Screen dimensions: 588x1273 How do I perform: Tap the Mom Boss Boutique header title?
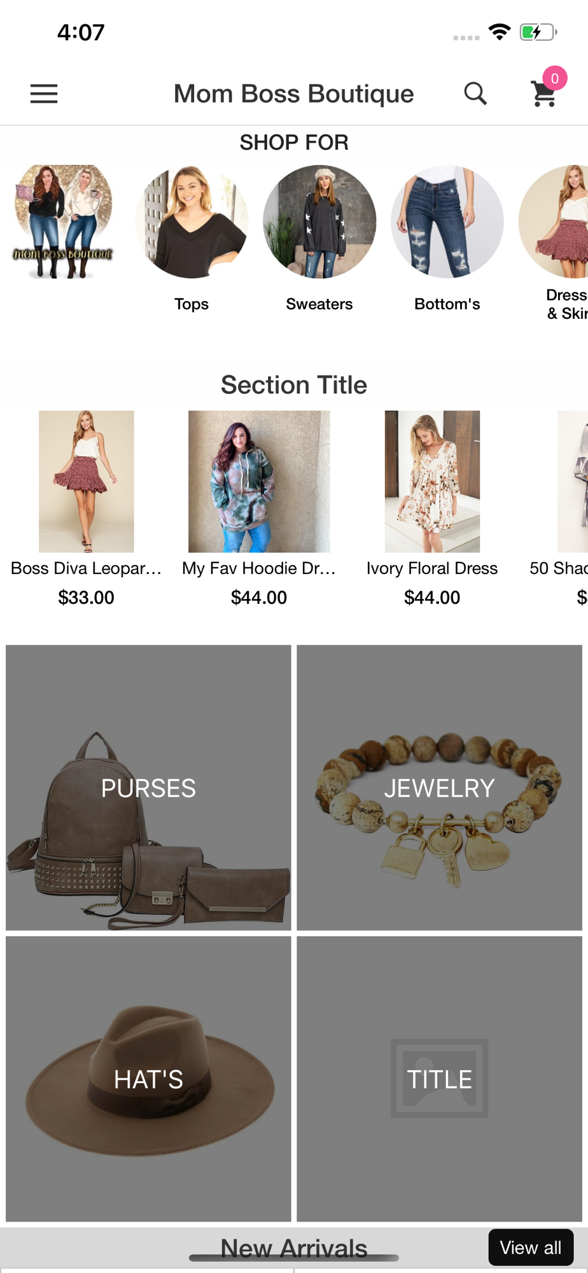pyautogui.click(x=293, y=94)
